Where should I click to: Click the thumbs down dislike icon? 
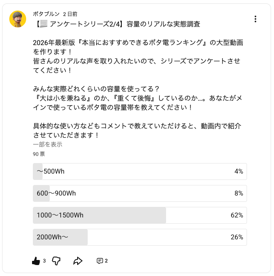pyautogui.click(x=56, y=261)
